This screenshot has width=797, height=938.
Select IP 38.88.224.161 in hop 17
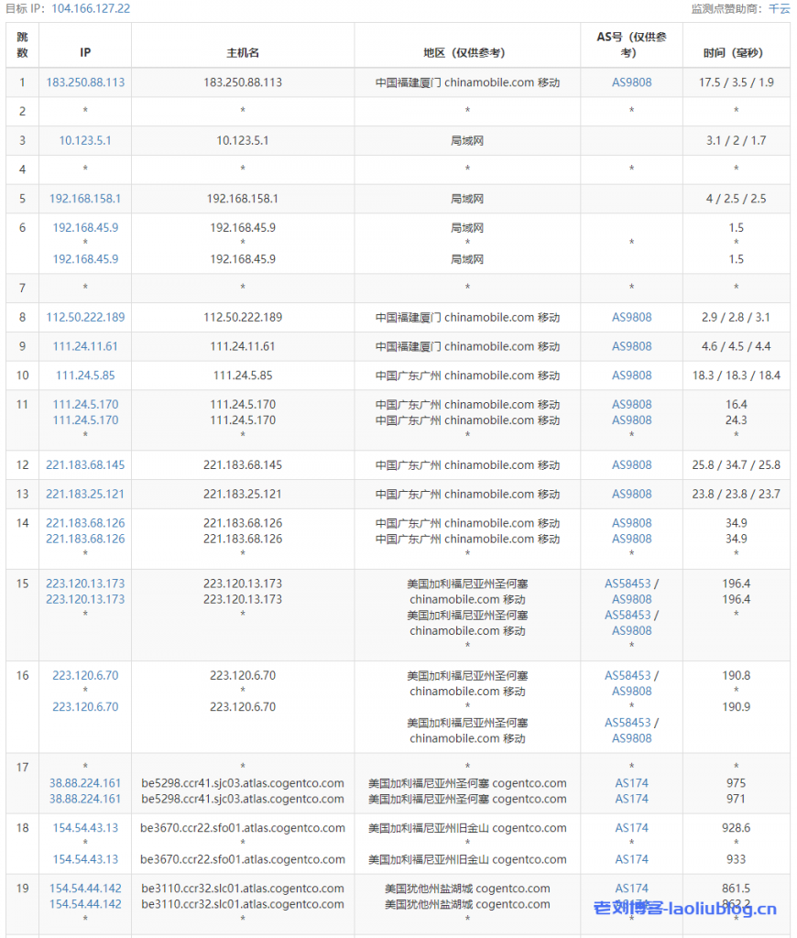tap(85, 783)
